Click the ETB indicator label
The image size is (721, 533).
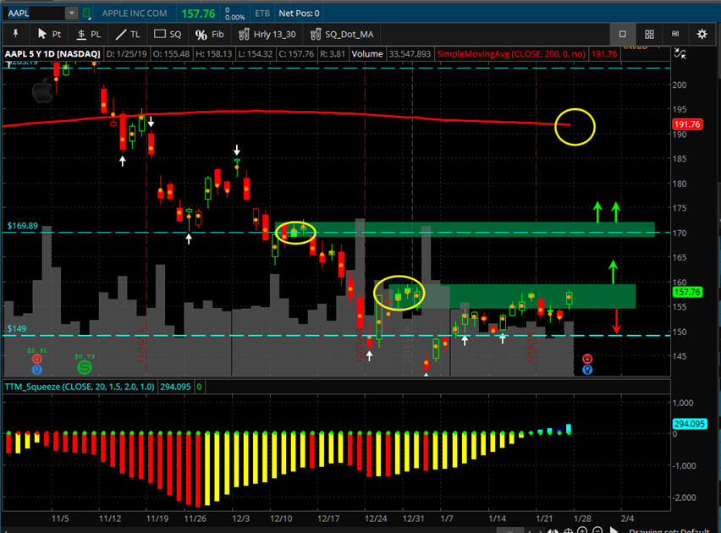(x=262, y=14)
